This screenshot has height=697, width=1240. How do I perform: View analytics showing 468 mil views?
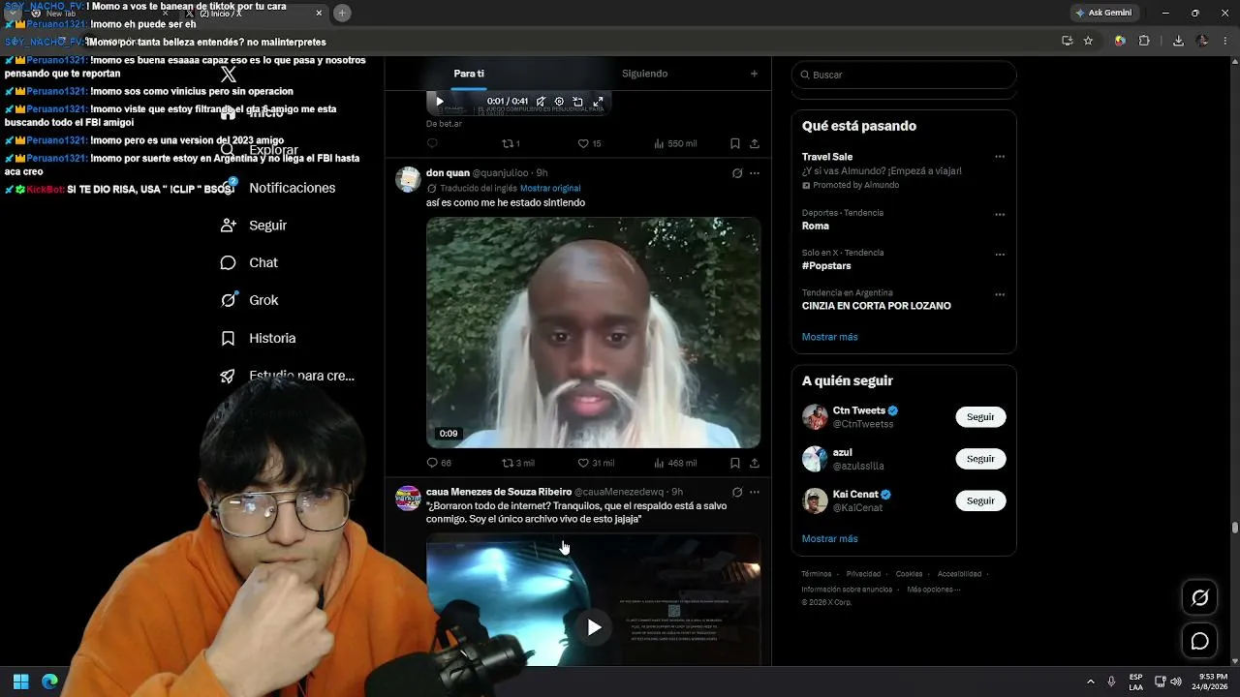(675, 463)
